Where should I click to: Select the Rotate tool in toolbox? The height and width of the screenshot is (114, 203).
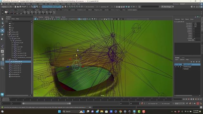[2, 35]
